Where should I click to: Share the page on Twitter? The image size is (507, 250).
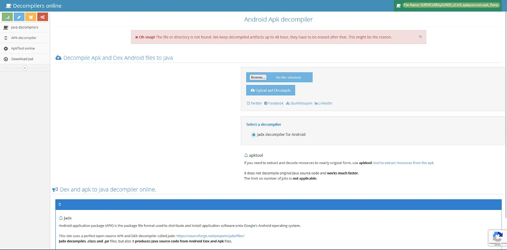(x=254, y=103)
